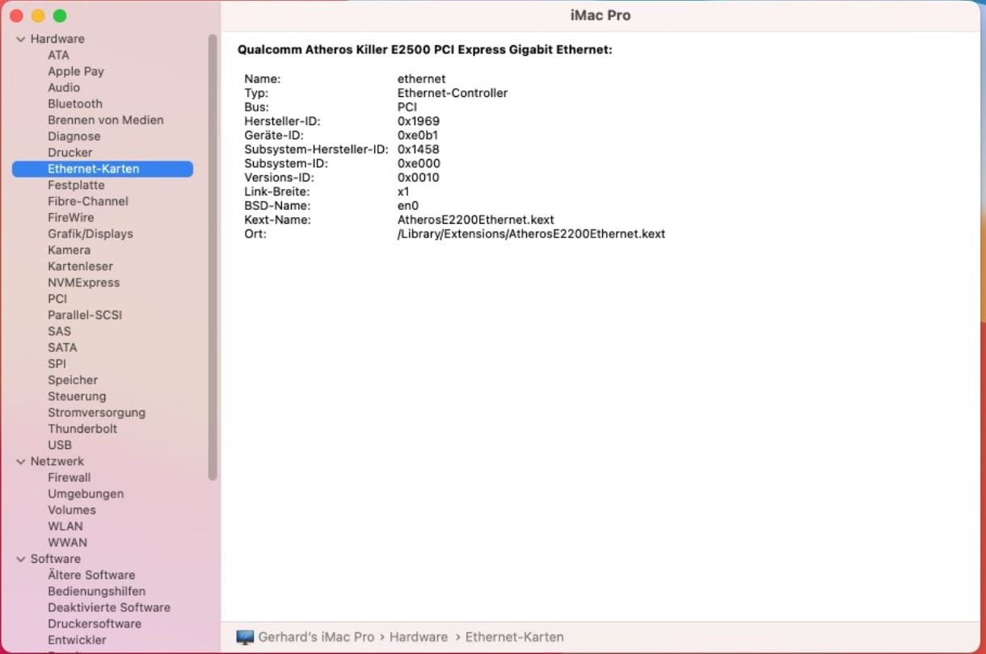Collapse the Hardware section chevron

click(21, 39)
